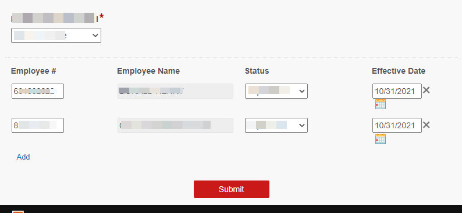Click the first row Employee Name field

pyautogui.click(x=175, y=91)
